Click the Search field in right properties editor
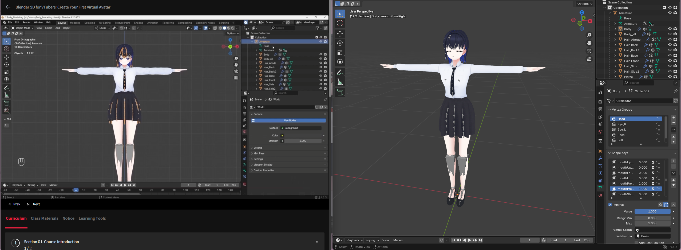The height and width of the screenshot is (250, 681). (638, 83)
